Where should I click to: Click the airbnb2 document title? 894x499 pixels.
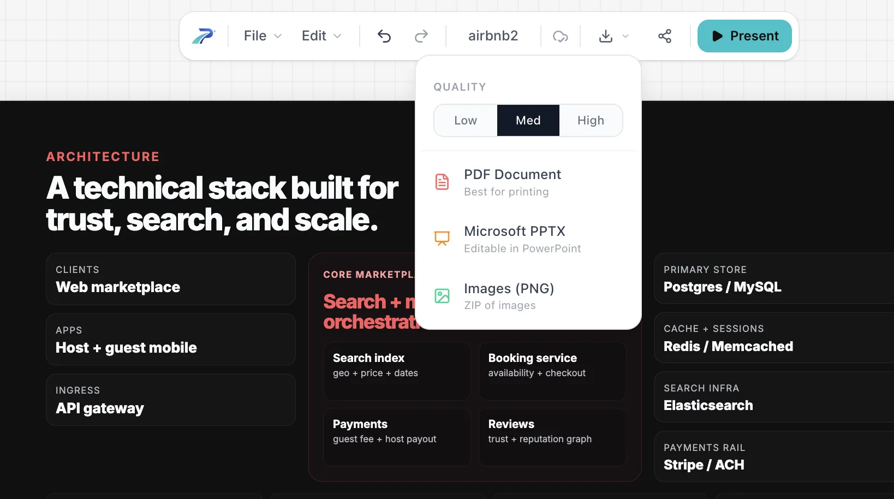pos(493,35)
